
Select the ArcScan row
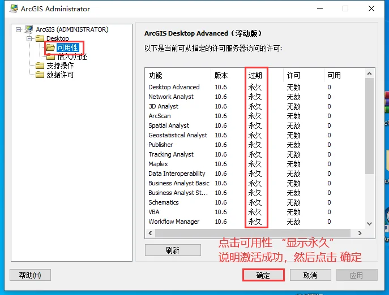click(255, 116)
